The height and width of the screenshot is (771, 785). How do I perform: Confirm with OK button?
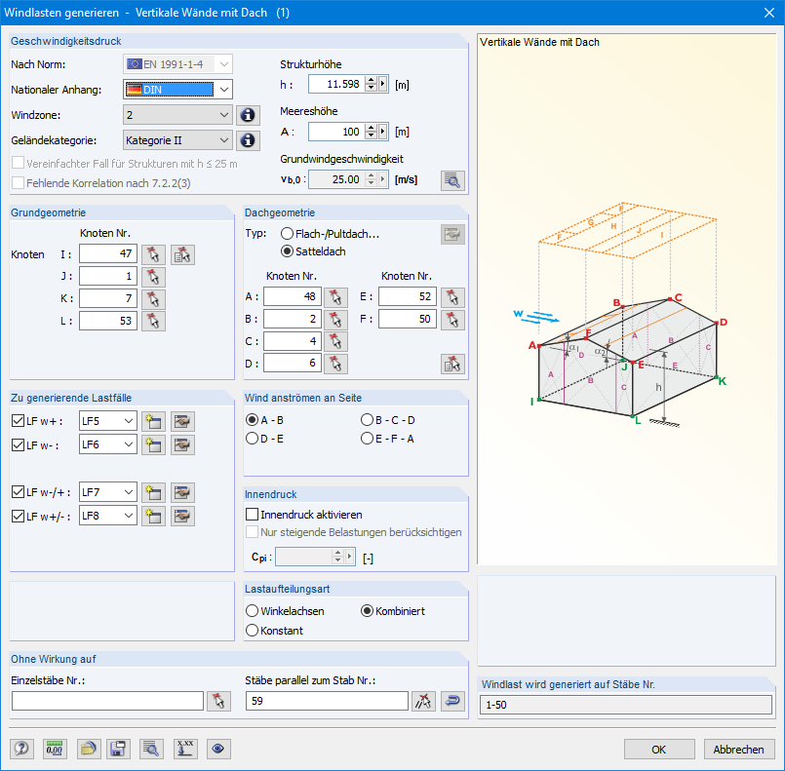pos(659,749)
